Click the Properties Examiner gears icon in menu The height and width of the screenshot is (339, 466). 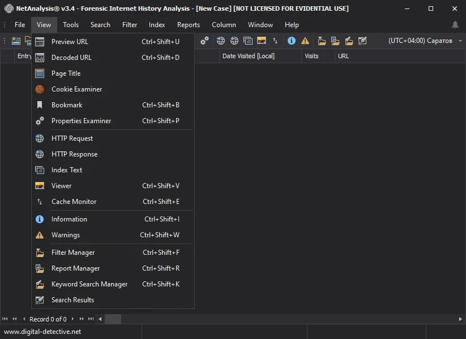(40, 121)
